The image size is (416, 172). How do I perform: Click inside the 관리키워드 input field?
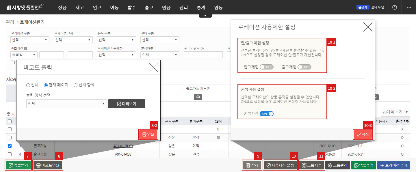pos(203,55)
